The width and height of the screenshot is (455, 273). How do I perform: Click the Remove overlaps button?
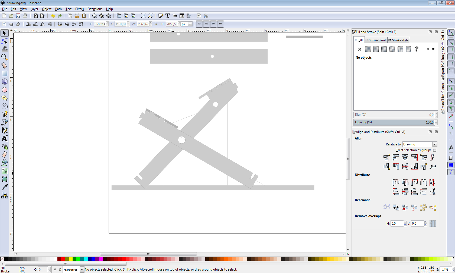point(433,224)
